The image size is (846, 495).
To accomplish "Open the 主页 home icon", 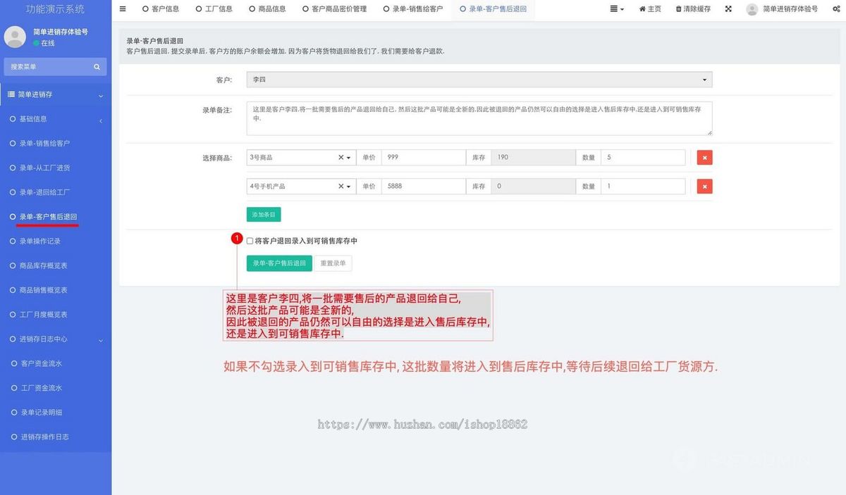I will [649, 9].
